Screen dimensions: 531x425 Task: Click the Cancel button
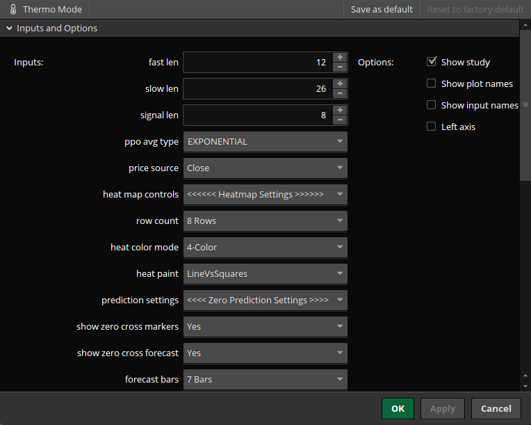coord(496,409)
